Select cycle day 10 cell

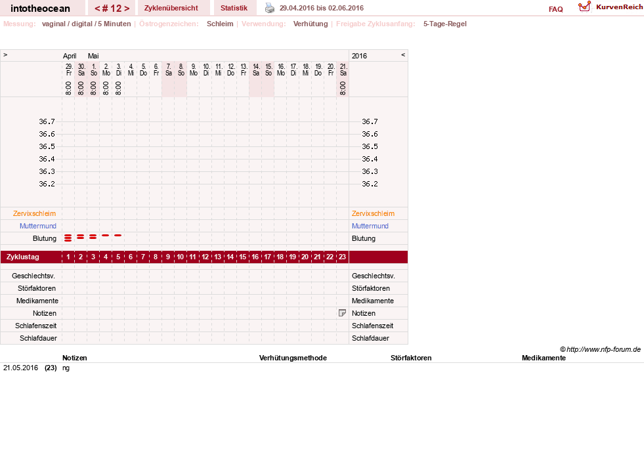pos(181,257)
